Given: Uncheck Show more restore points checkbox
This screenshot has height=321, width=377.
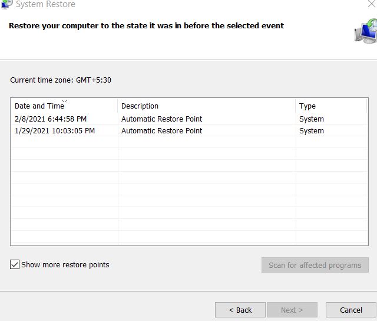Looking at the screenshot, I should [15, 264].
